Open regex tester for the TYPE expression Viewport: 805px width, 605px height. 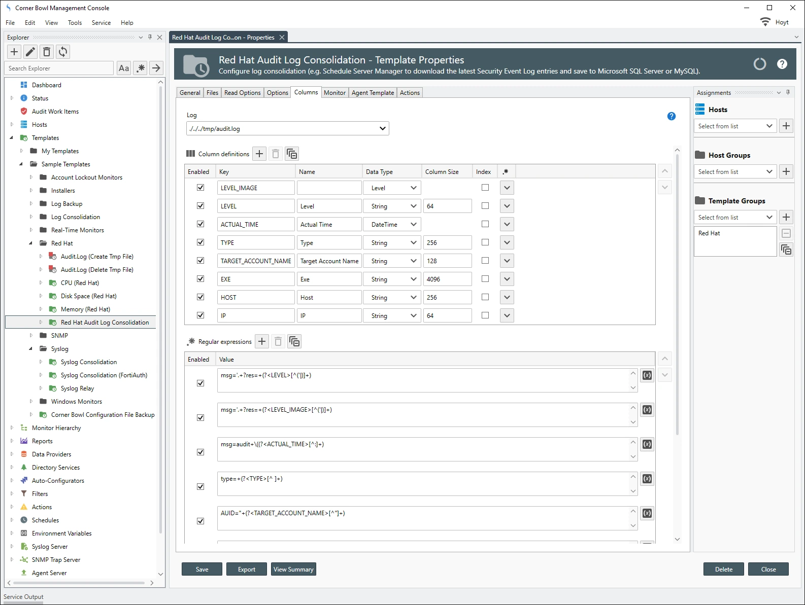pos(647,479)
